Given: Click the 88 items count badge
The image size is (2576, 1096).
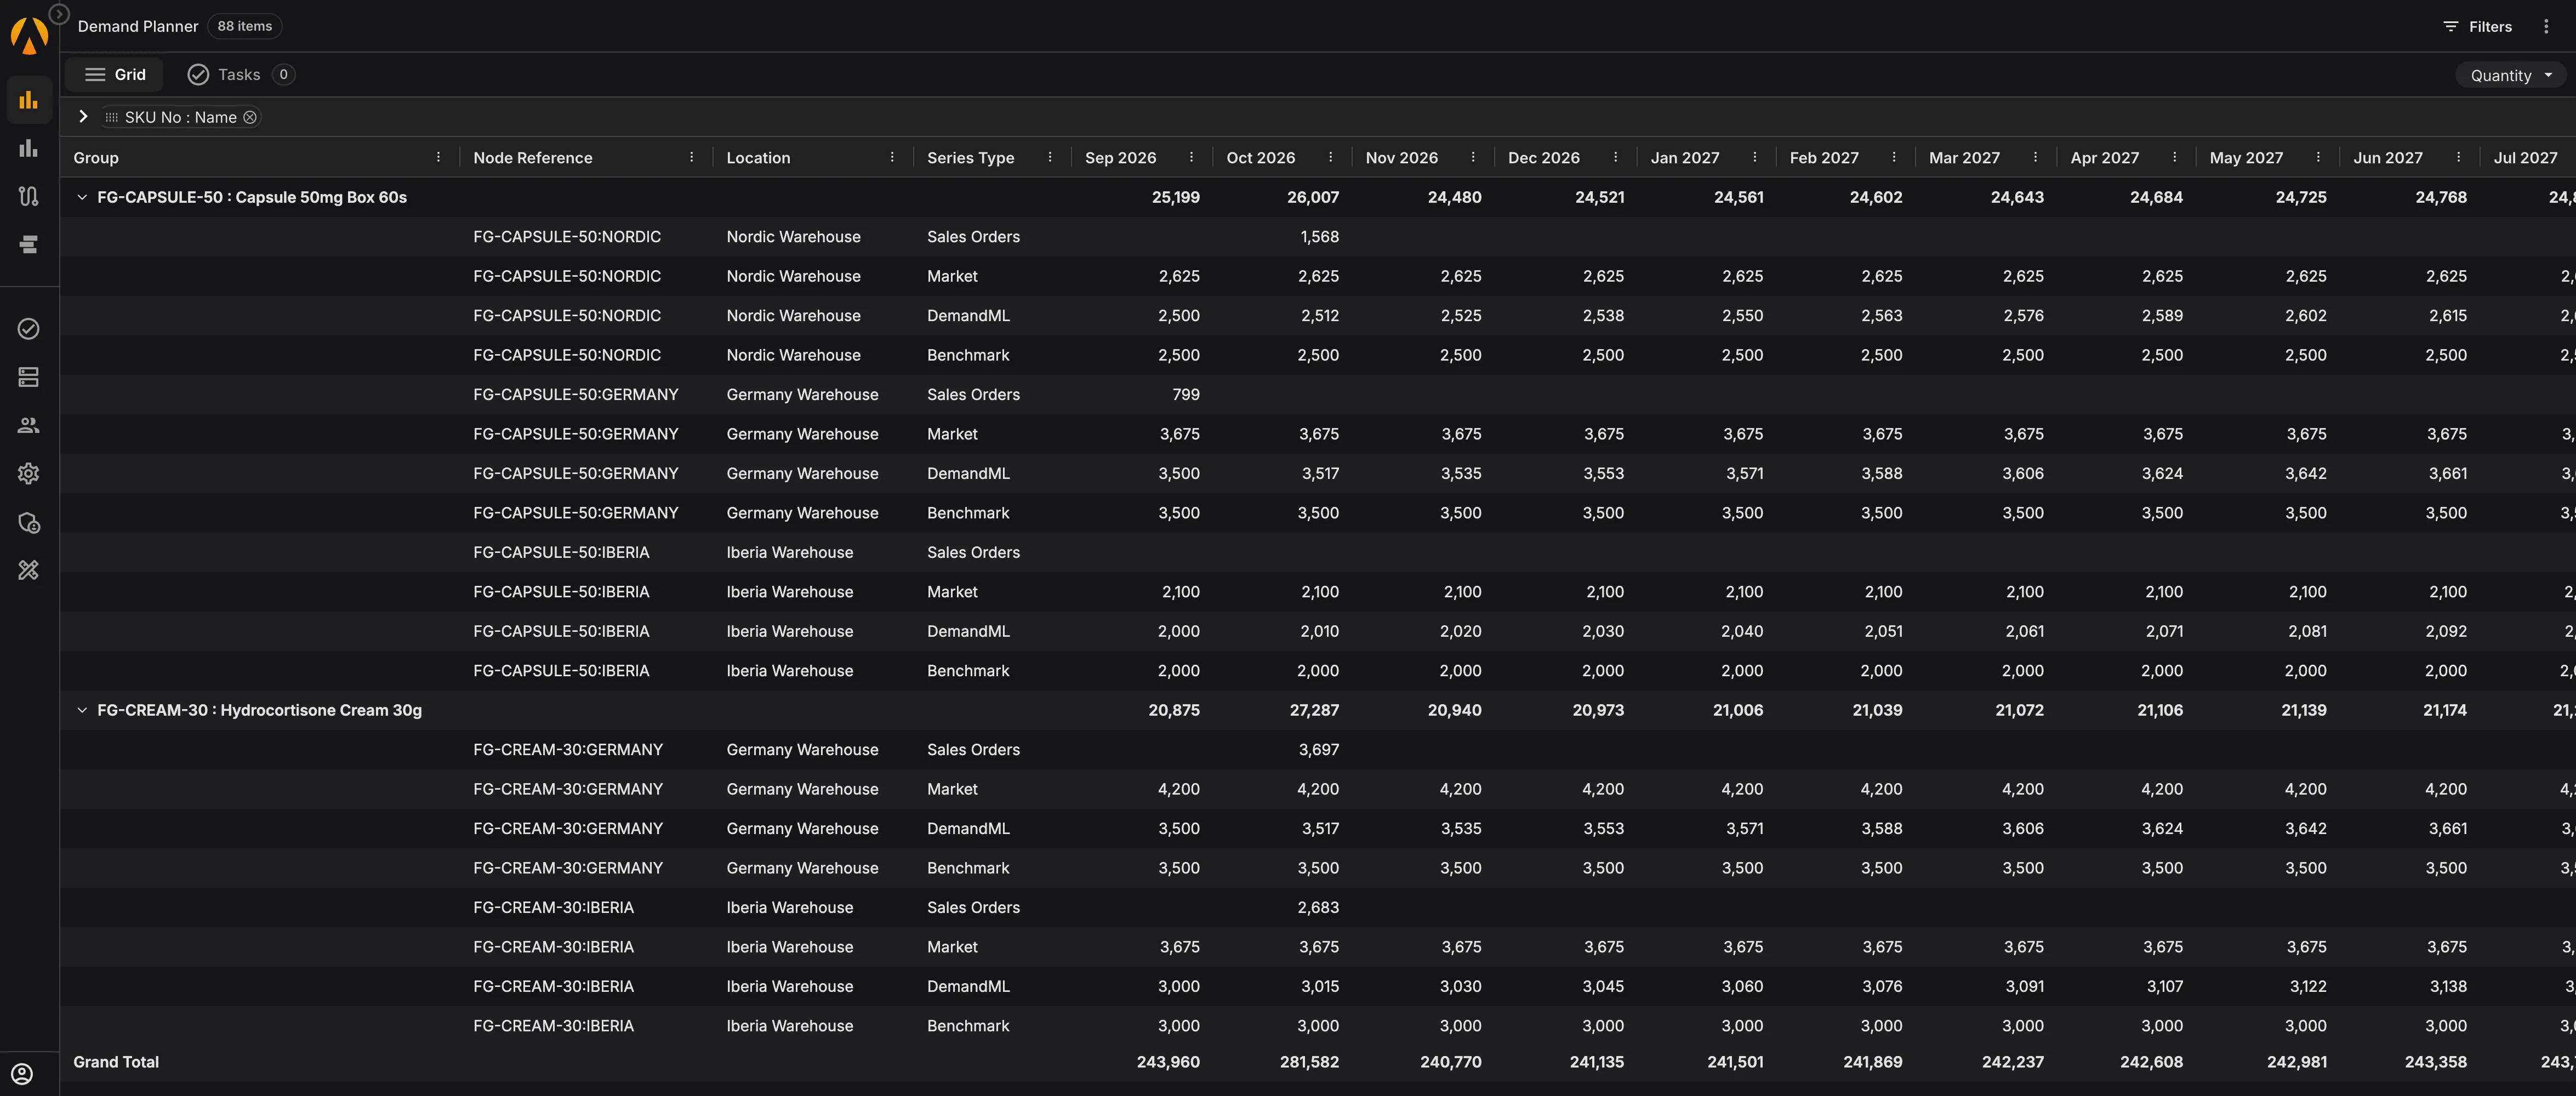Looking at the screenshot, I should [x=245, y=27].
